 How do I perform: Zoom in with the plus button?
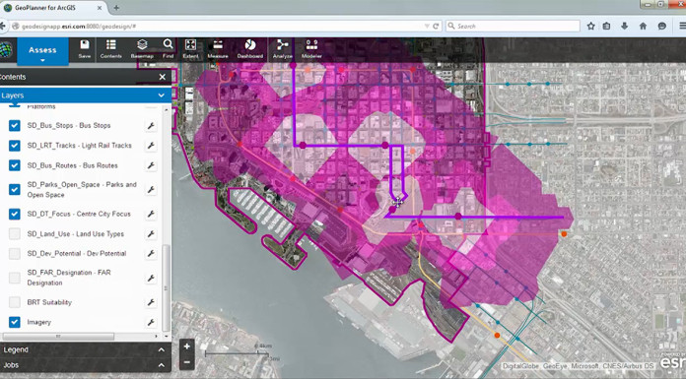click(187, 347)
